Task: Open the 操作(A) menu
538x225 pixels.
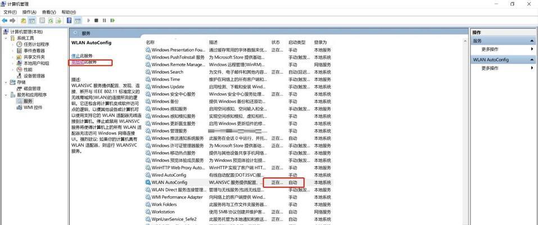Action: [x=29, y=12]
